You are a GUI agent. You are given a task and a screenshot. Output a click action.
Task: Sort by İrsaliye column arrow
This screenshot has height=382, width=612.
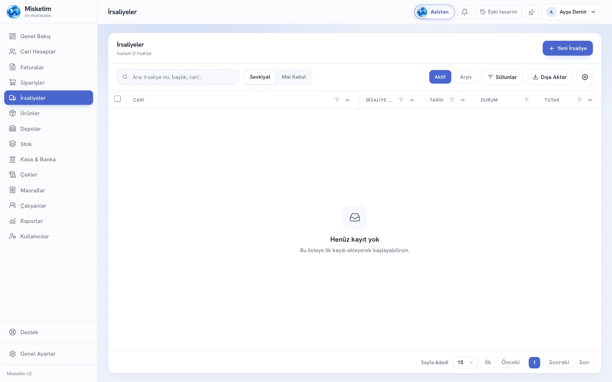[412, 100]
